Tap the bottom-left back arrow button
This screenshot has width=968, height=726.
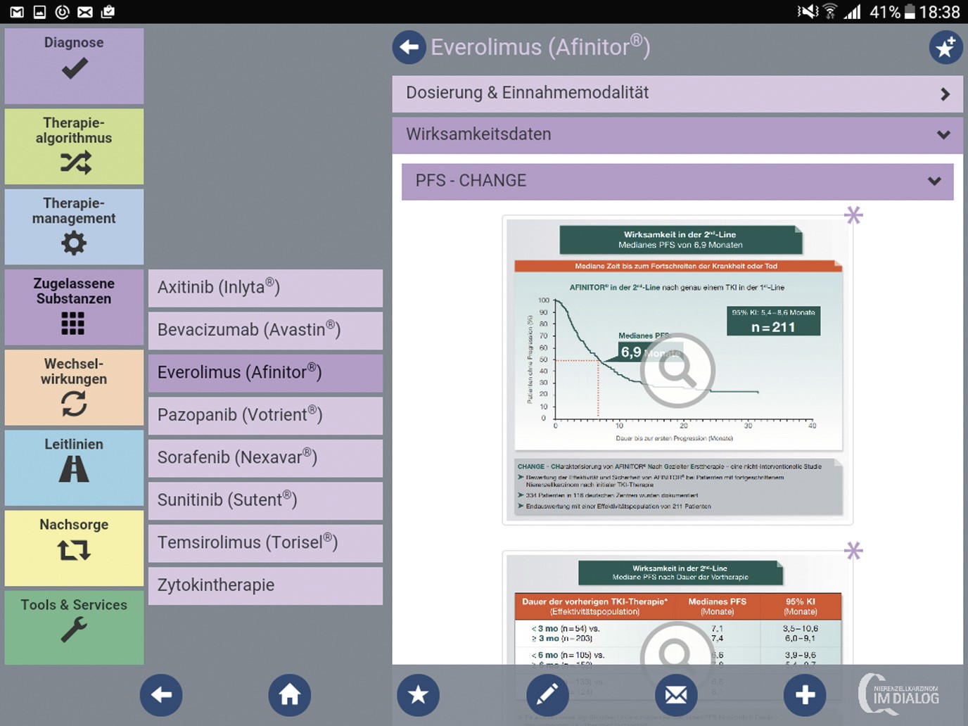click(161, 695)
